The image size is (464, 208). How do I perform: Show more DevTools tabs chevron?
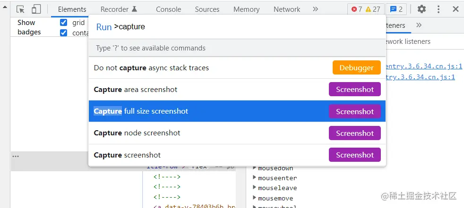[316, 9]
